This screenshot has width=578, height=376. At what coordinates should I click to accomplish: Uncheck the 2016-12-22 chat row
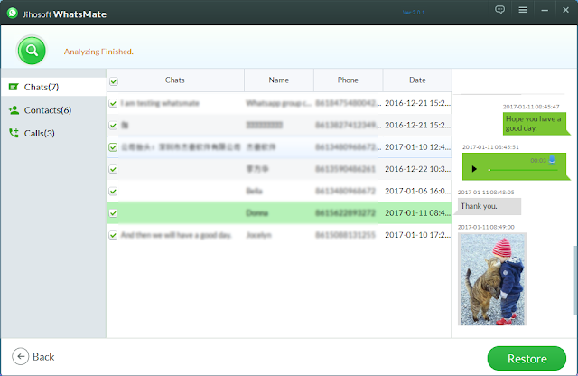click(x=113, y=169)
